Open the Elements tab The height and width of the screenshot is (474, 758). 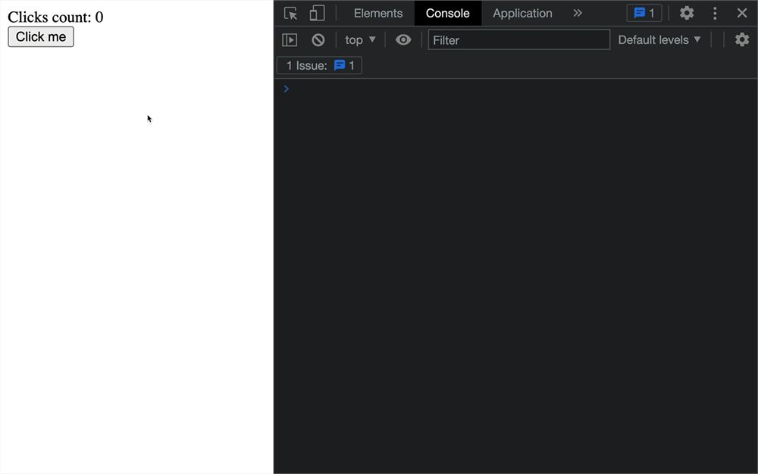378,13
